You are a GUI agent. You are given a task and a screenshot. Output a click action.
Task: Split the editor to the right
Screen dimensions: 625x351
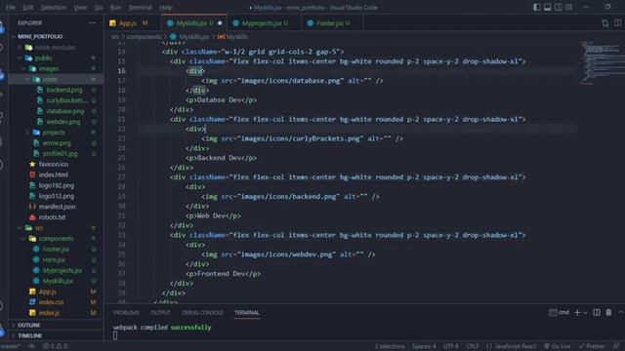point(617,23)
